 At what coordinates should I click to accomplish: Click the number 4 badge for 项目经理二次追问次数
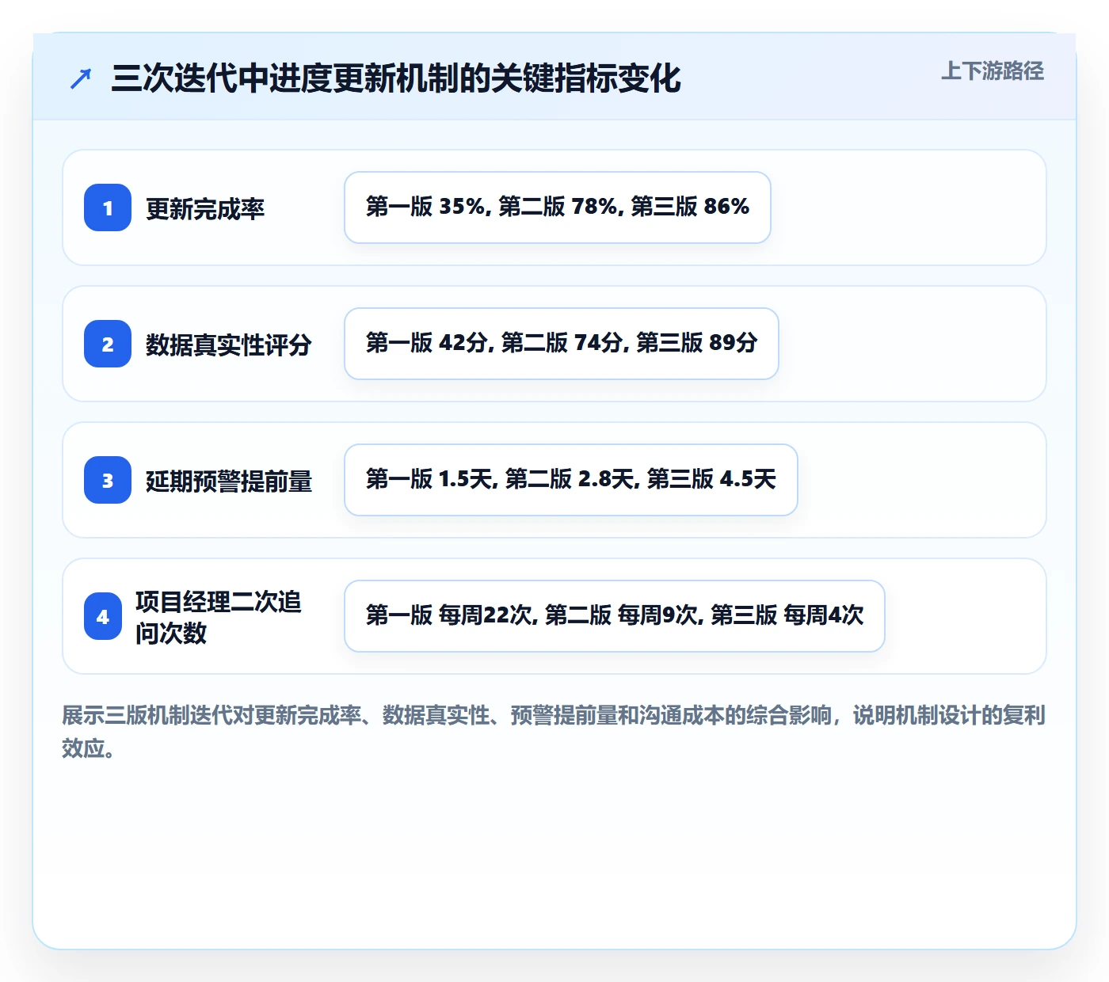pos(103,616)
